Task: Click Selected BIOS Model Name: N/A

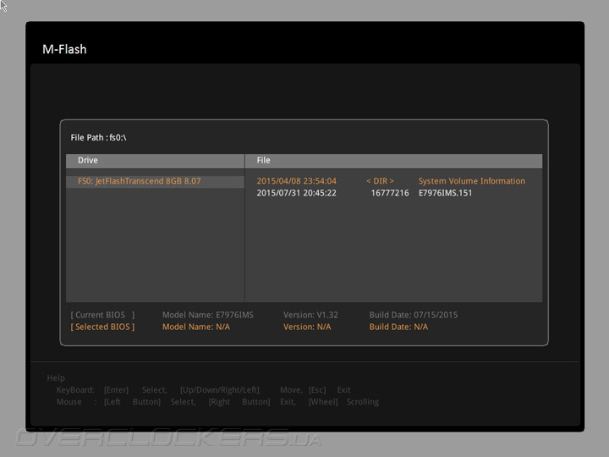Action: point(196,327)
